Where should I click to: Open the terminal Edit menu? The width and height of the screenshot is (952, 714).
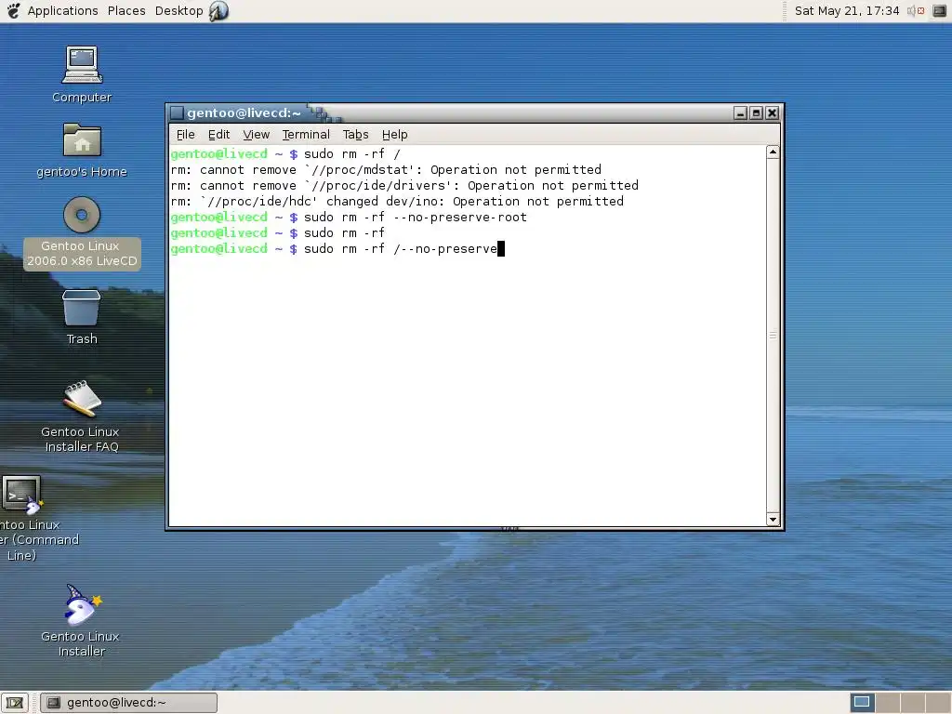click(x=218, y=134)
